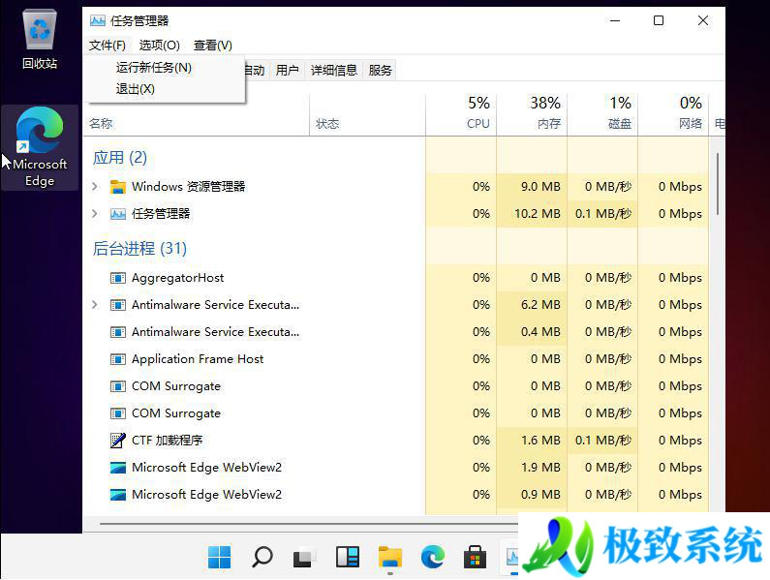Select the 应用 (2) group heading

[120, 158]
